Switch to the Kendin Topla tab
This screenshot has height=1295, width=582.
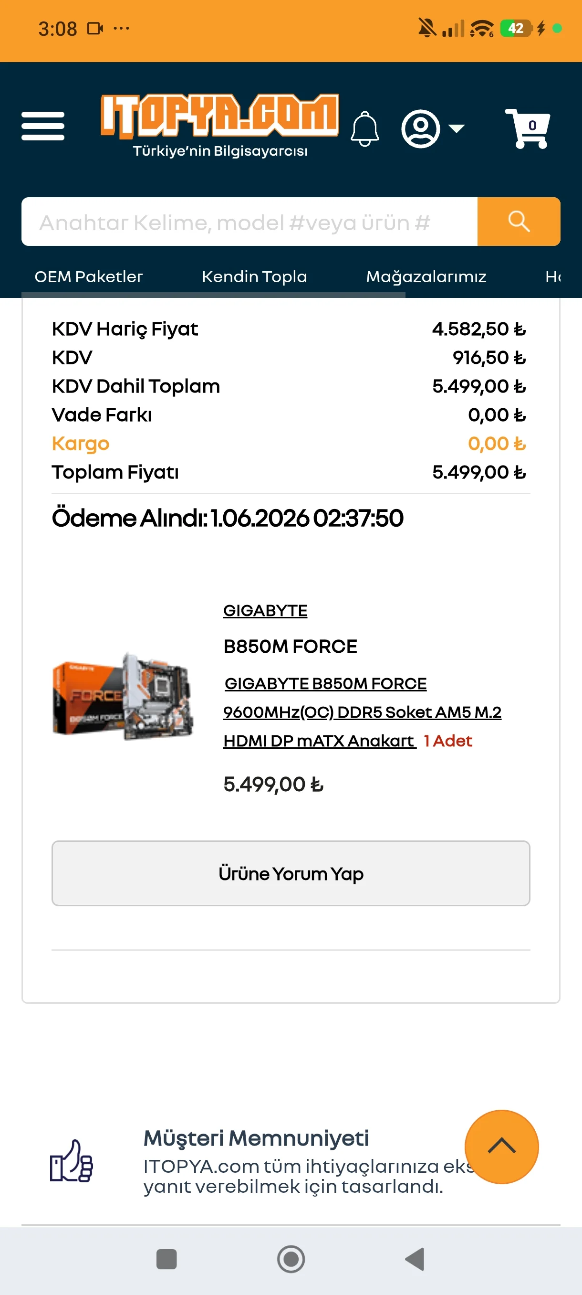(x=254, y=276)
